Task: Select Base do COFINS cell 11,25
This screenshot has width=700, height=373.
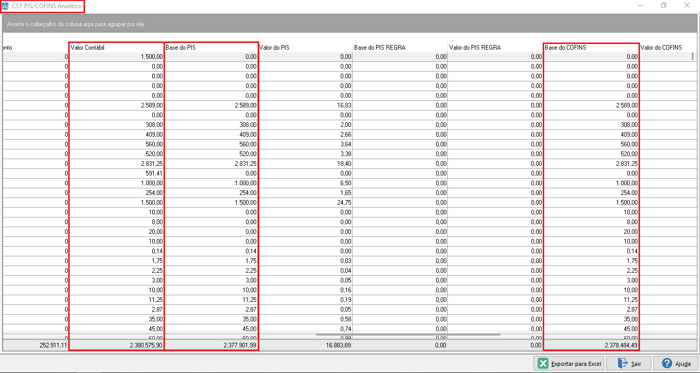Action: tap(591, 300)
